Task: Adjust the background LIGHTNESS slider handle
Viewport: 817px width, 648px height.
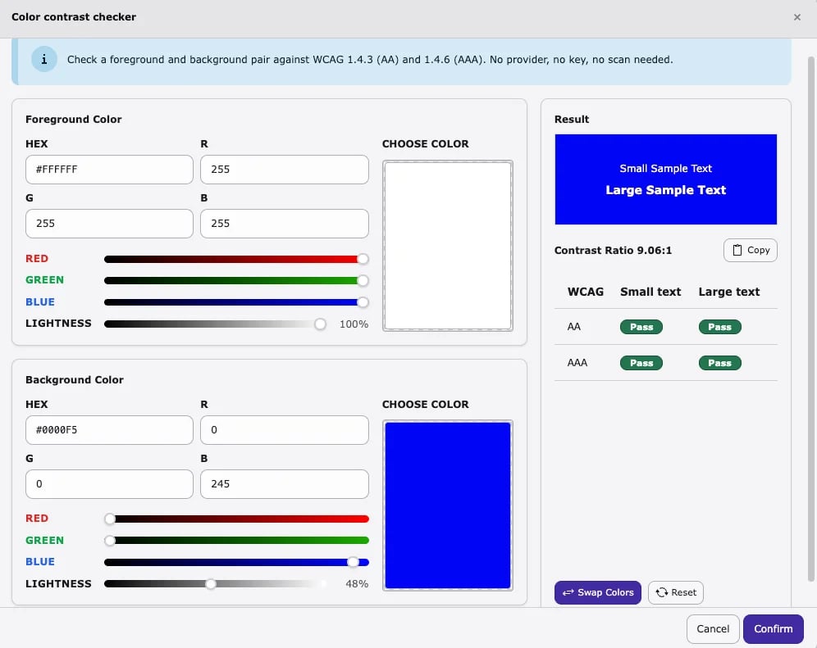Action: point(211,584)
